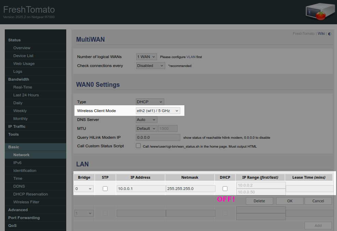Open DNS Server dropdown set to Auto
The width and height of the screenshot is (337, 231).
(146, 120)
